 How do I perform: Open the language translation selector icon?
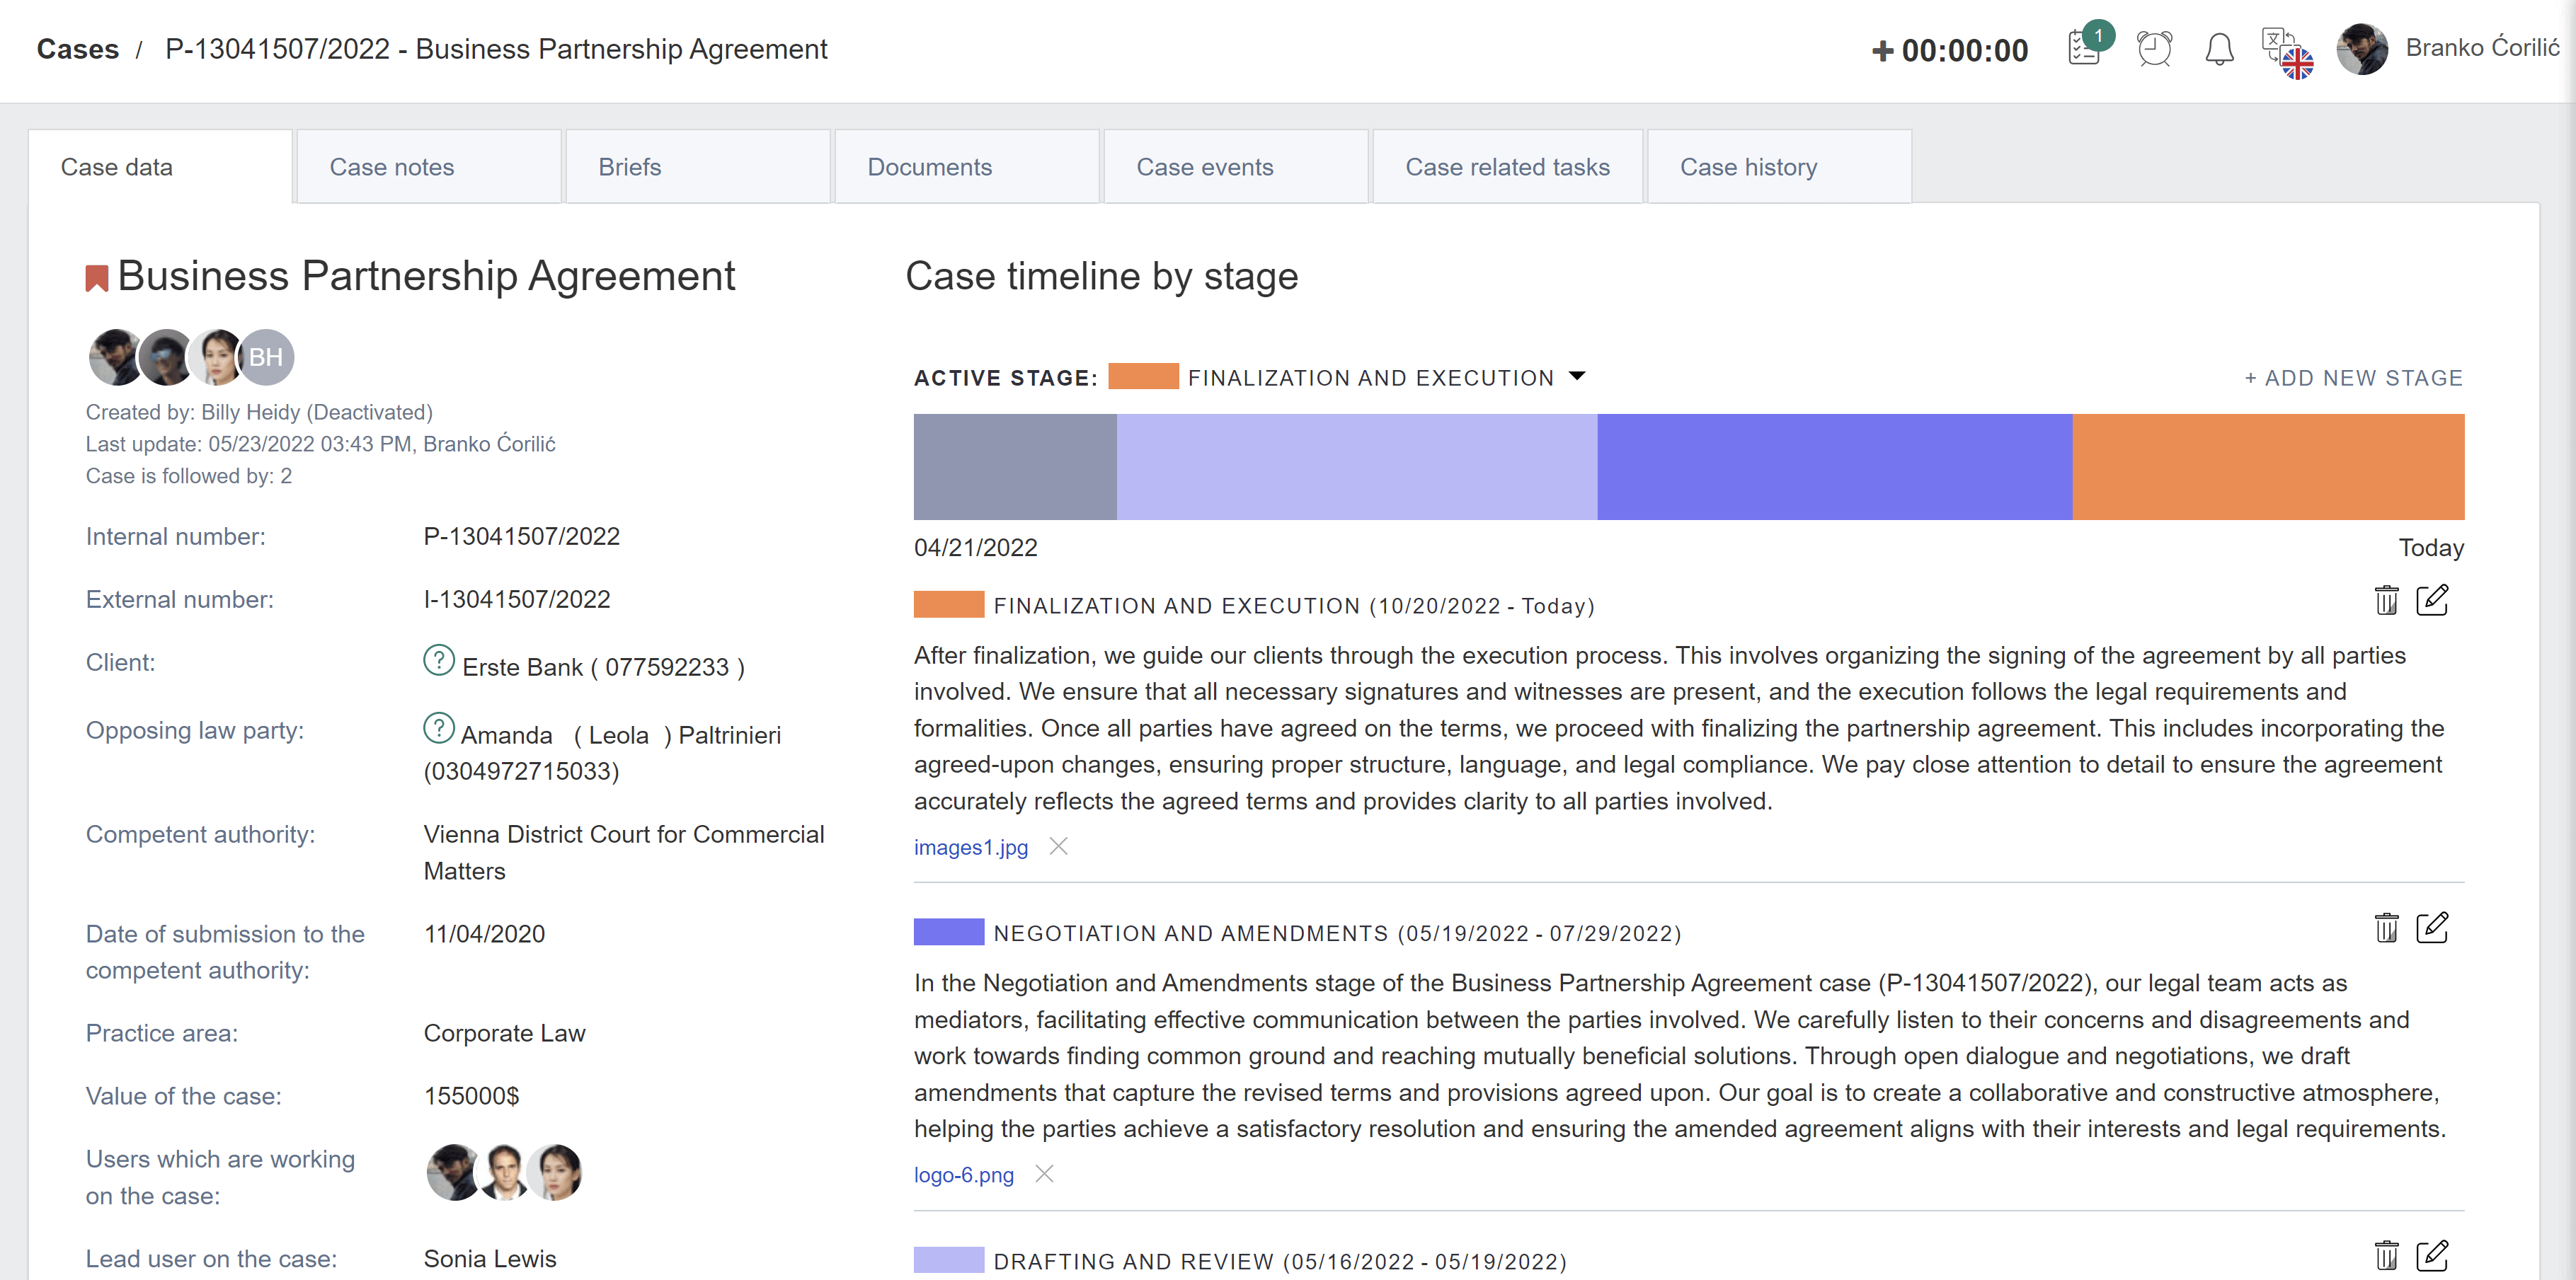click(2286, 52)
